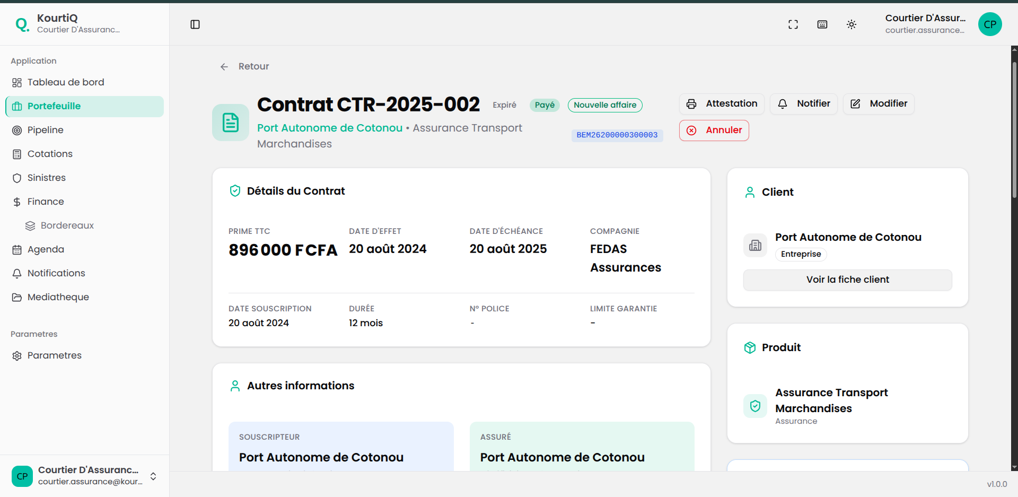The width and height of the screenshot is (1018, 497).
Task: Open the Mediatheque folder icon
Action: (x=16, y=297)
